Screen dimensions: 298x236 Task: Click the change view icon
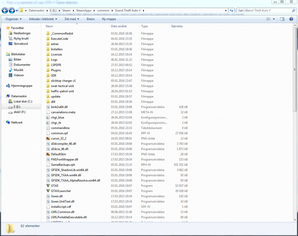(268, 19)
